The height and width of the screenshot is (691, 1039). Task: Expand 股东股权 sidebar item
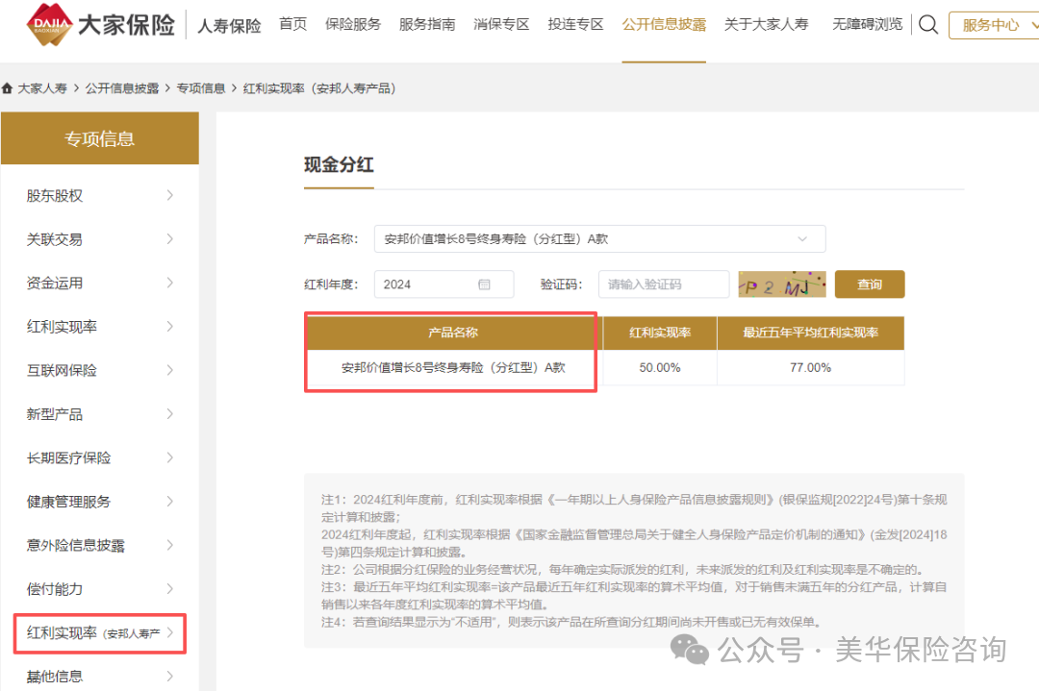(x=100, y=195)
